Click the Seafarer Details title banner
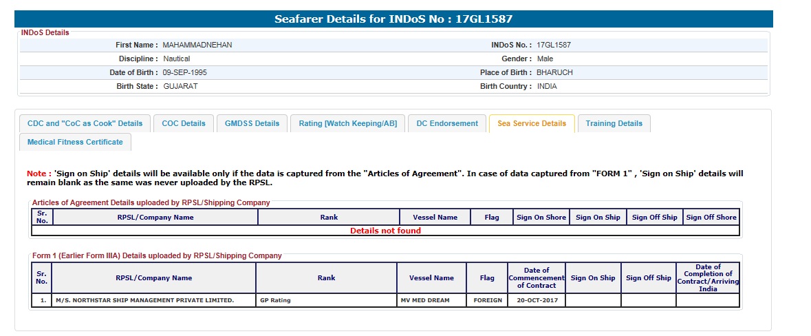811x336 pixels. point(393,19)
